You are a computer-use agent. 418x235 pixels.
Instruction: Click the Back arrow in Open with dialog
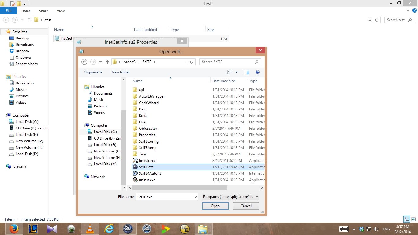(84, 62)
